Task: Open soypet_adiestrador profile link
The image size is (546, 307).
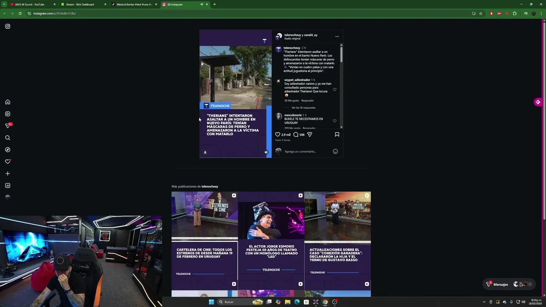Action: click(x=297, y=80)
